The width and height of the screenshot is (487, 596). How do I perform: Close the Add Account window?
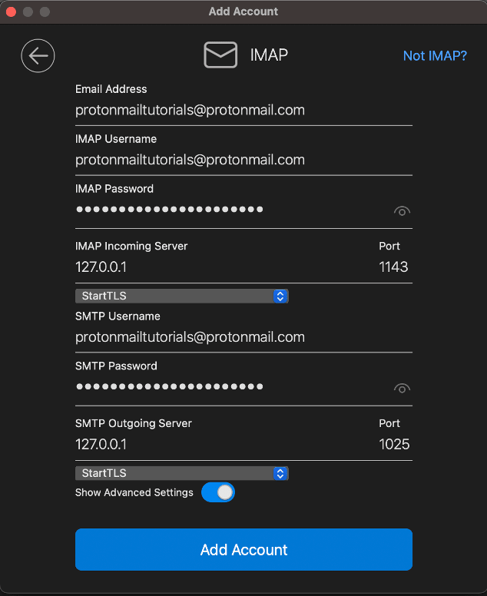(x=11, y=12)
